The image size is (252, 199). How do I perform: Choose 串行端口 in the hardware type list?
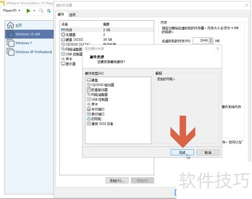click(96, 114)
